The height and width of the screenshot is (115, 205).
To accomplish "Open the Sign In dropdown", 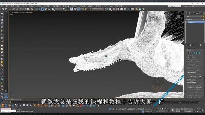I will 174,6.
